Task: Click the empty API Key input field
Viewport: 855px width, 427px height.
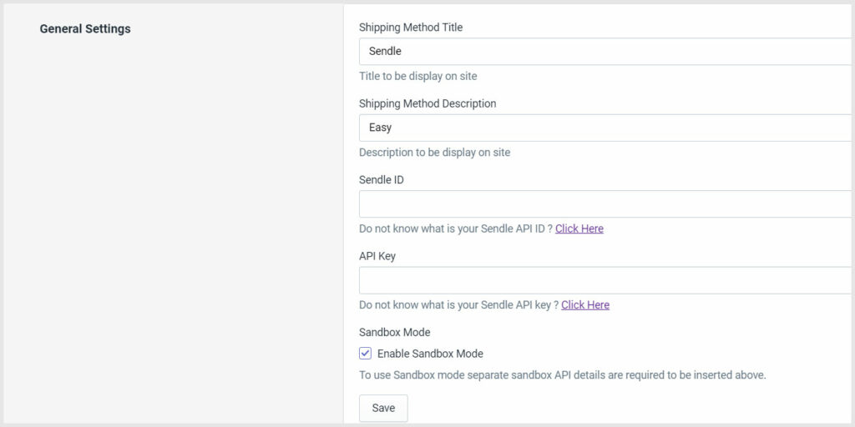Action: pyautogui.click(x=607, y=280)
